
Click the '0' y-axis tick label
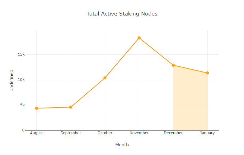click(x=23, y=130)
